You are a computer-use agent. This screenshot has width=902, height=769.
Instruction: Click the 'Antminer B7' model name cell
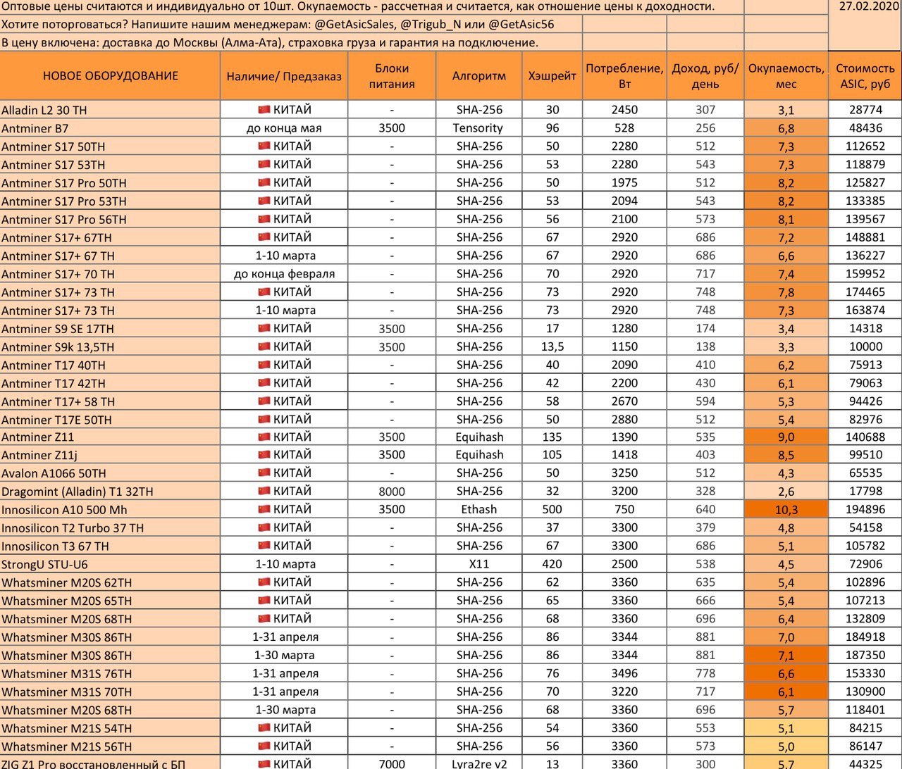110,128
